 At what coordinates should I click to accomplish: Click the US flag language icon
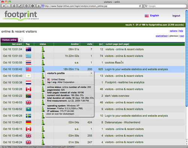point(147,16)
